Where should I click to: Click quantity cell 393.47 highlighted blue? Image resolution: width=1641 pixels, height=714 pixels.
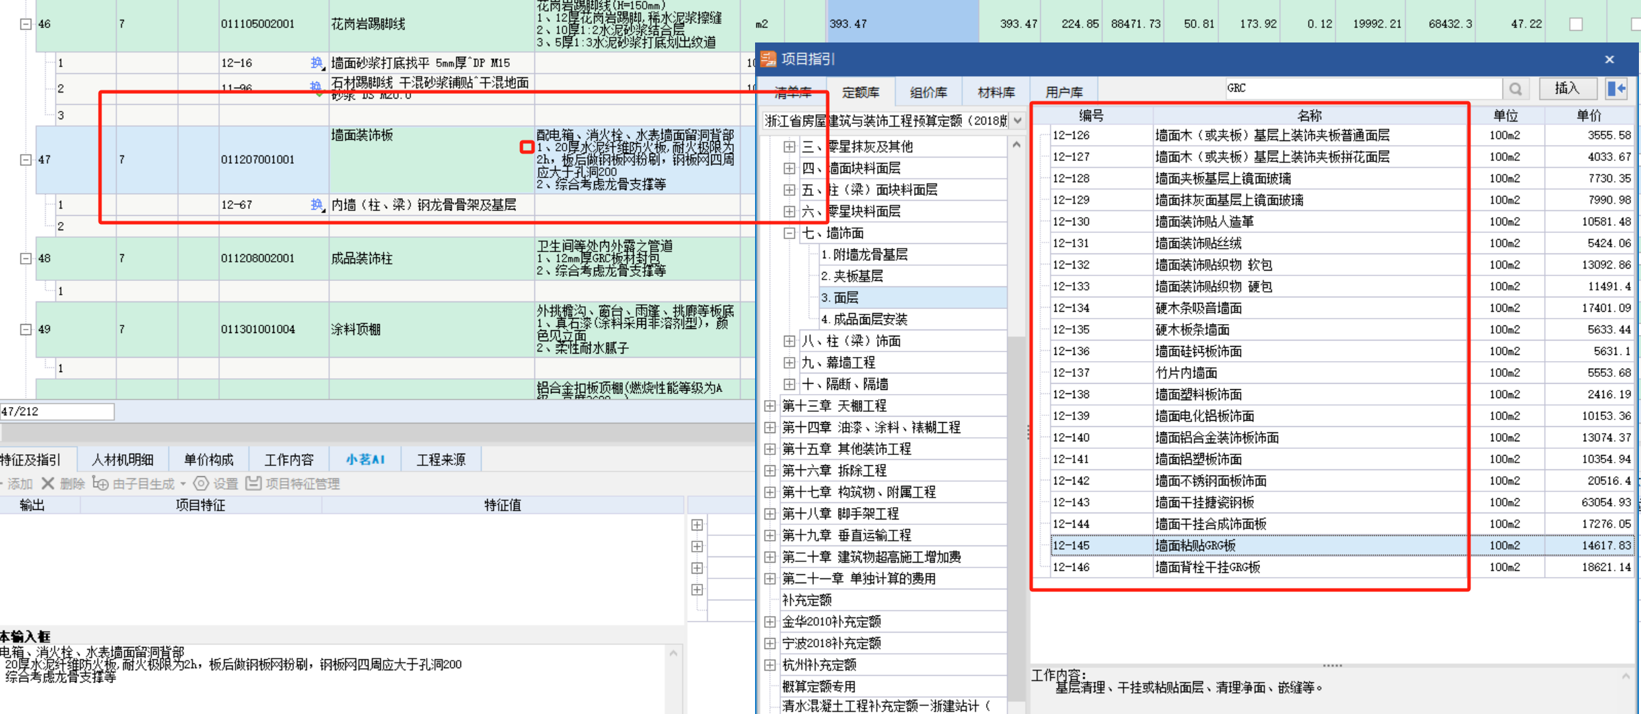pyautogui.click(x=903, y=24)
